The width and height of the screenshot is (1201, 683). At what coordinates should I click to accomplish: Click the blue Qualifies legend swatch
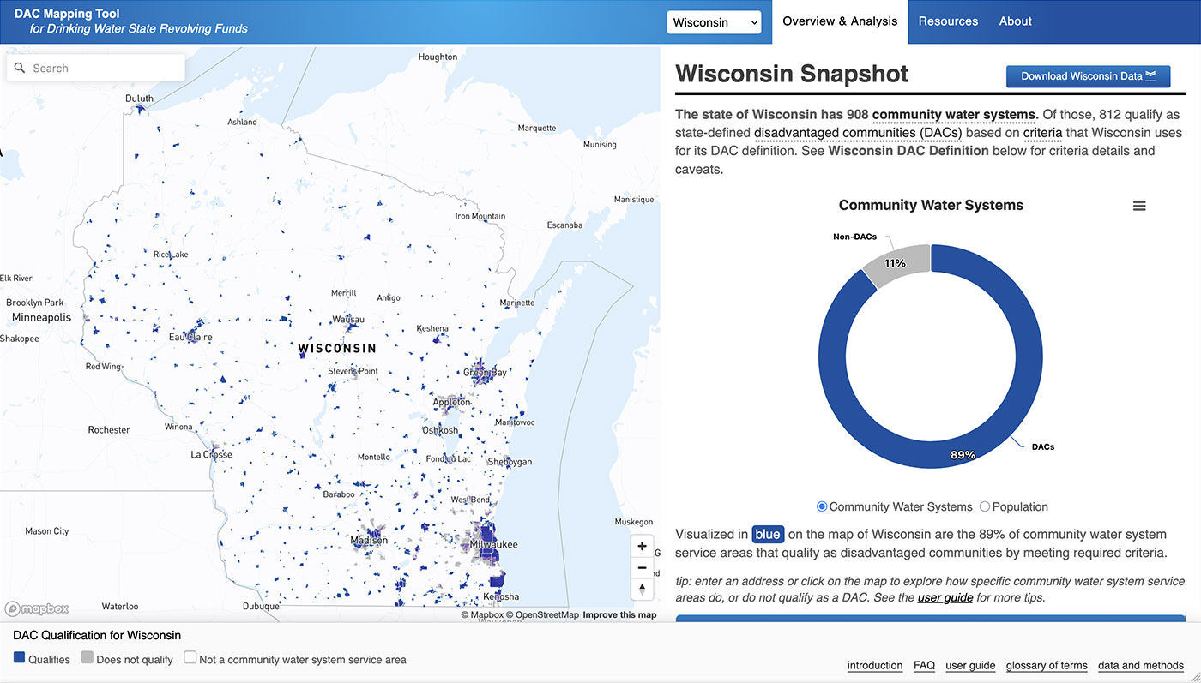coord(20,658)
